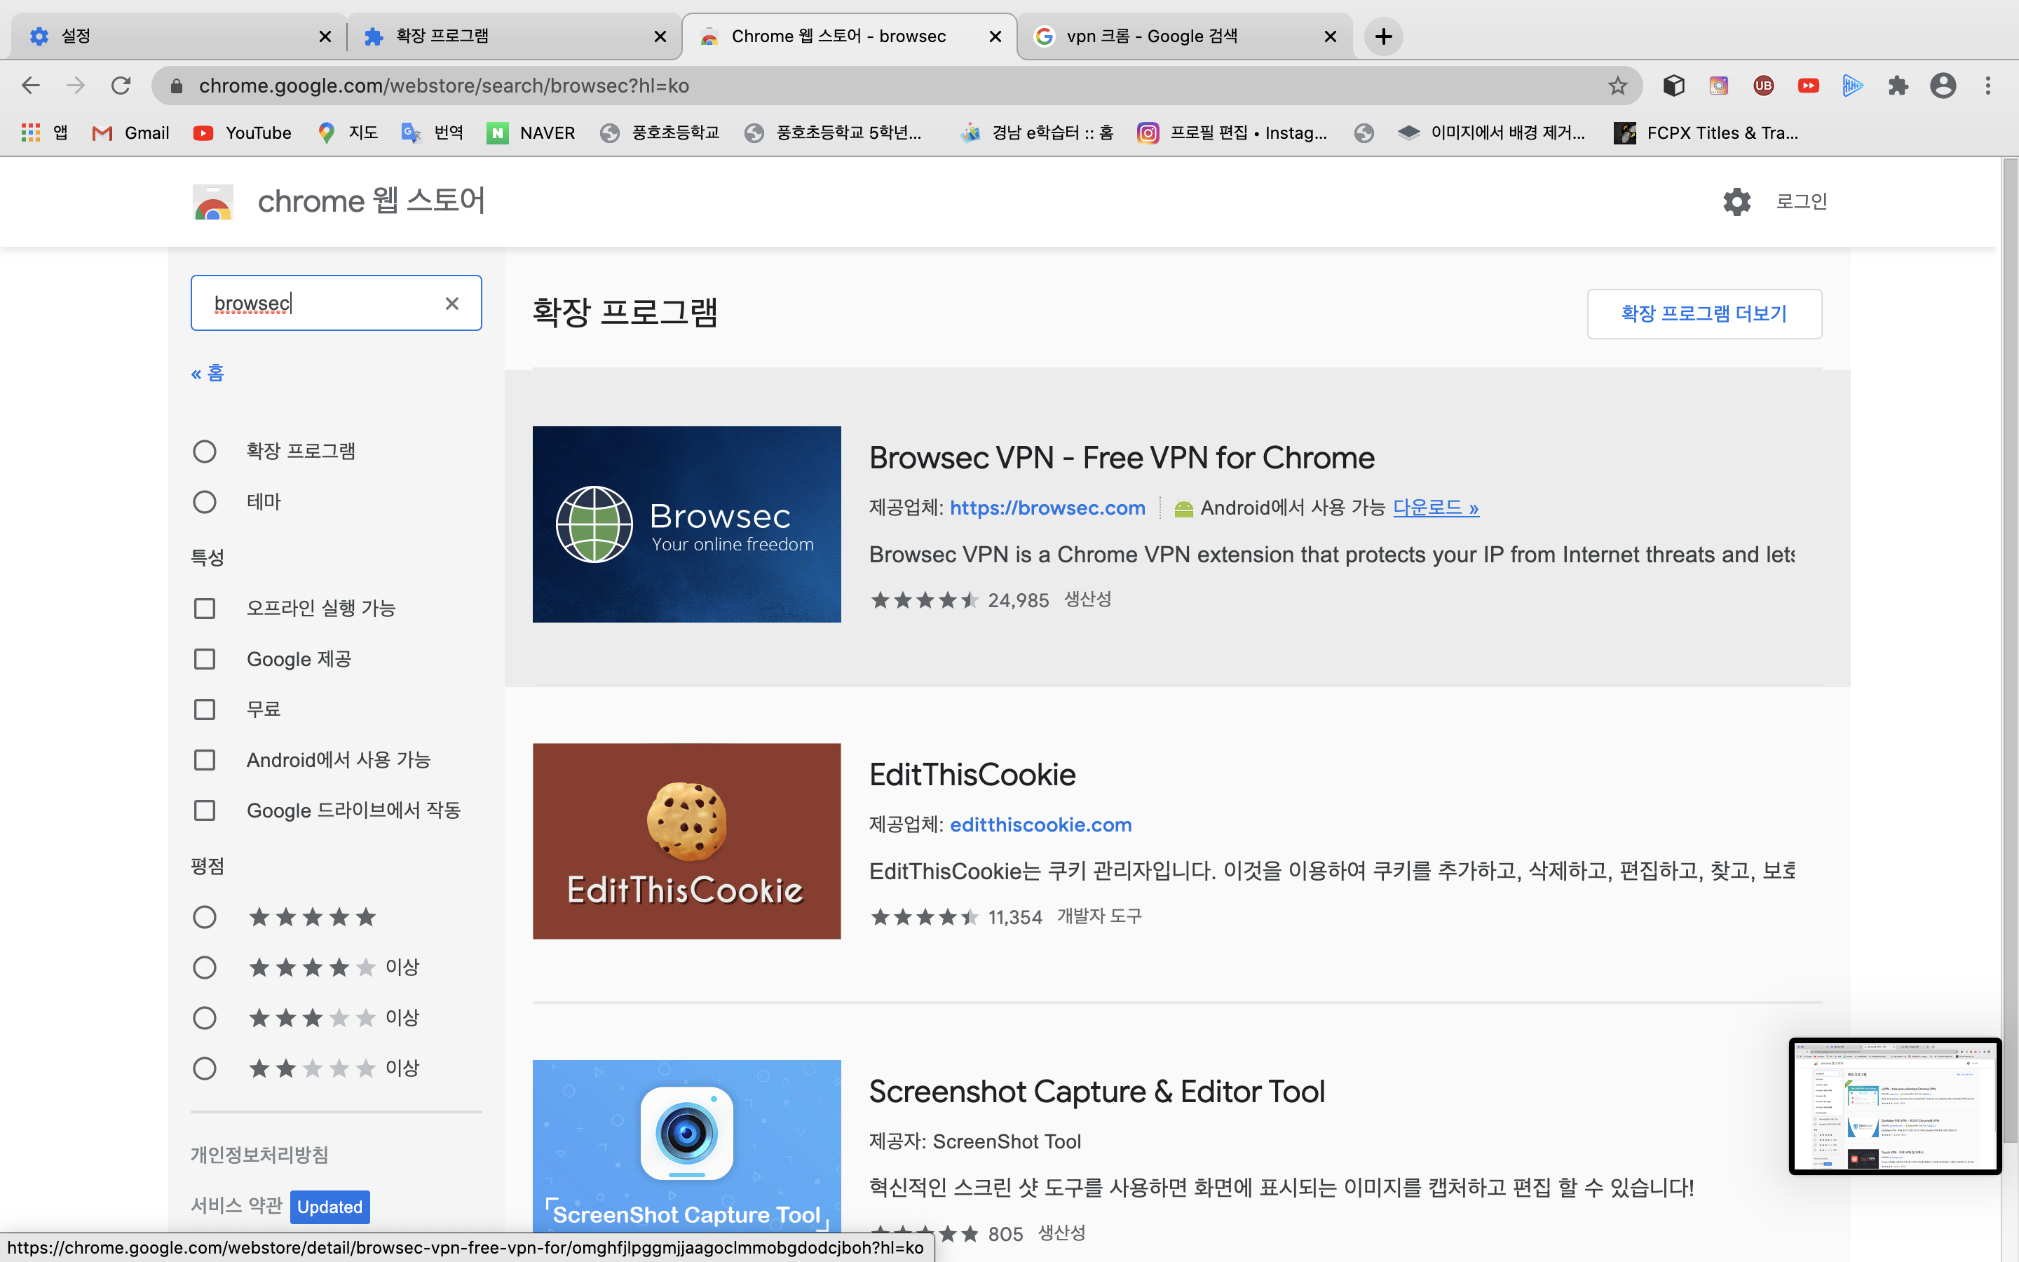The height and width of the screenshot is (1262, 2019).
Task: Check the 무료 filter checkbox
Action: [205, 710]
